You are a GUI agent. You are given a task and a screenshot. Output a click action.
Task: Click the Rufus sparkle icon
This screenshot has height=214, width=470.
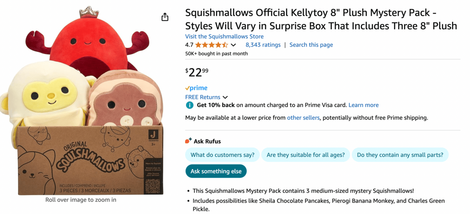click(x=188, y=141)
